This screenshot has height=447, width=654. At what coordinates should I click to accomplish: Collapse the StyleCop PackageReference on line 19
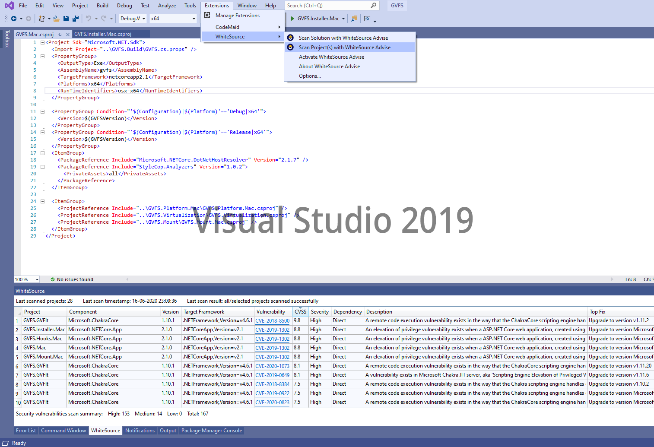pyautogui.click(x=42, y=167)
